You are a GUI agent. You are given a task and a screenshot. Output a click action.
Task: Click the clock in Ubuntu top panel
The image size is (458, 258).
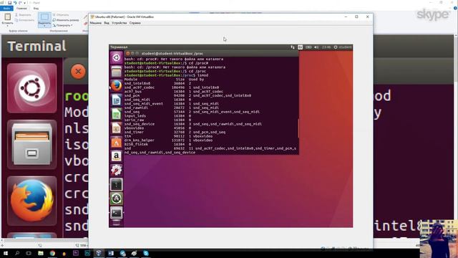(x=326, y=47)
